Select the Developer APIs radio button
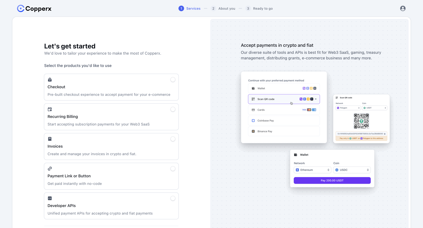This screenshot has height=228, width=423. pyautogui.click(x=173, y=198)
